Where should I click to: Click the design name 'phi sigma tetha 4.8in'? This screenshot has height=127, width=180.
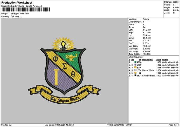[x=20, y=14]
